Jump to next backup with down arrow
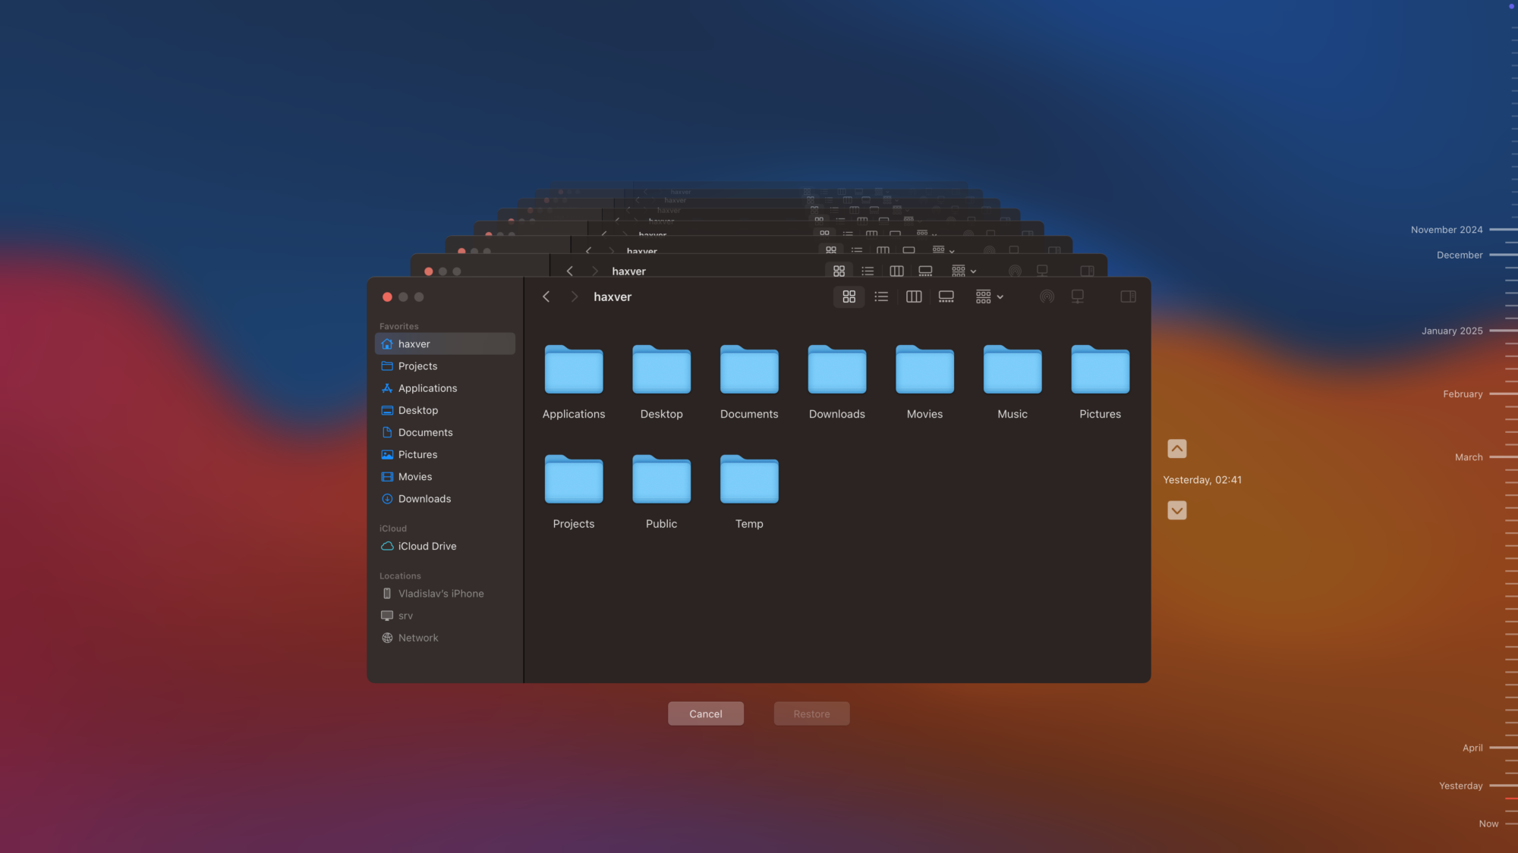The image size is (1518, 853). click(1176, 510)
